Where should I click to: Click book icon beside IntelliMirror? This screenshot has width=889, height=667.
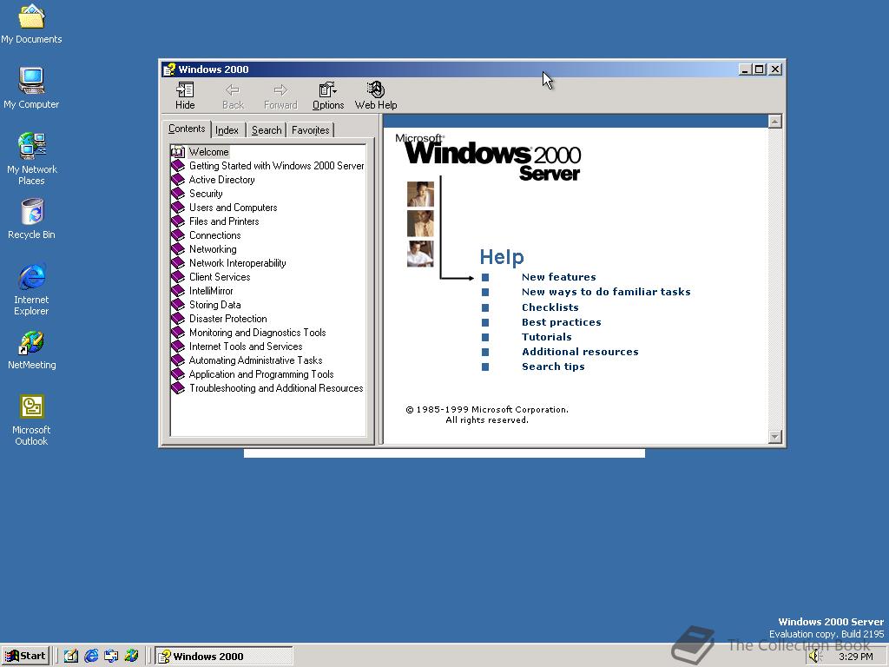(178, 291)
